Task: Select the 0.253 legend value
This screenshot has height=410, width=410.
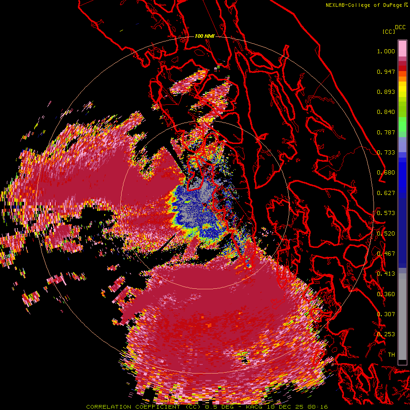Action: tap(386, 334)
